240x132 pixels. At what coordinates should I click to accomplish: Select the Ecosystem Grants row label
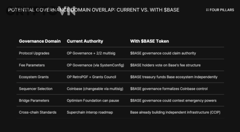tap(34, 77)
